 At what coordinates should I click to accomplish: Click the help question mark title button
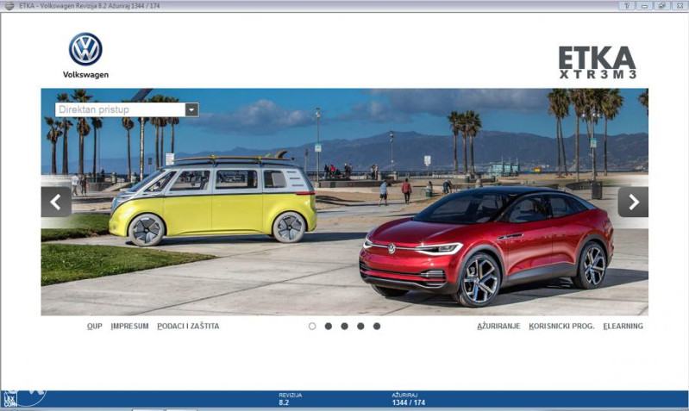(x=627, y=6)
